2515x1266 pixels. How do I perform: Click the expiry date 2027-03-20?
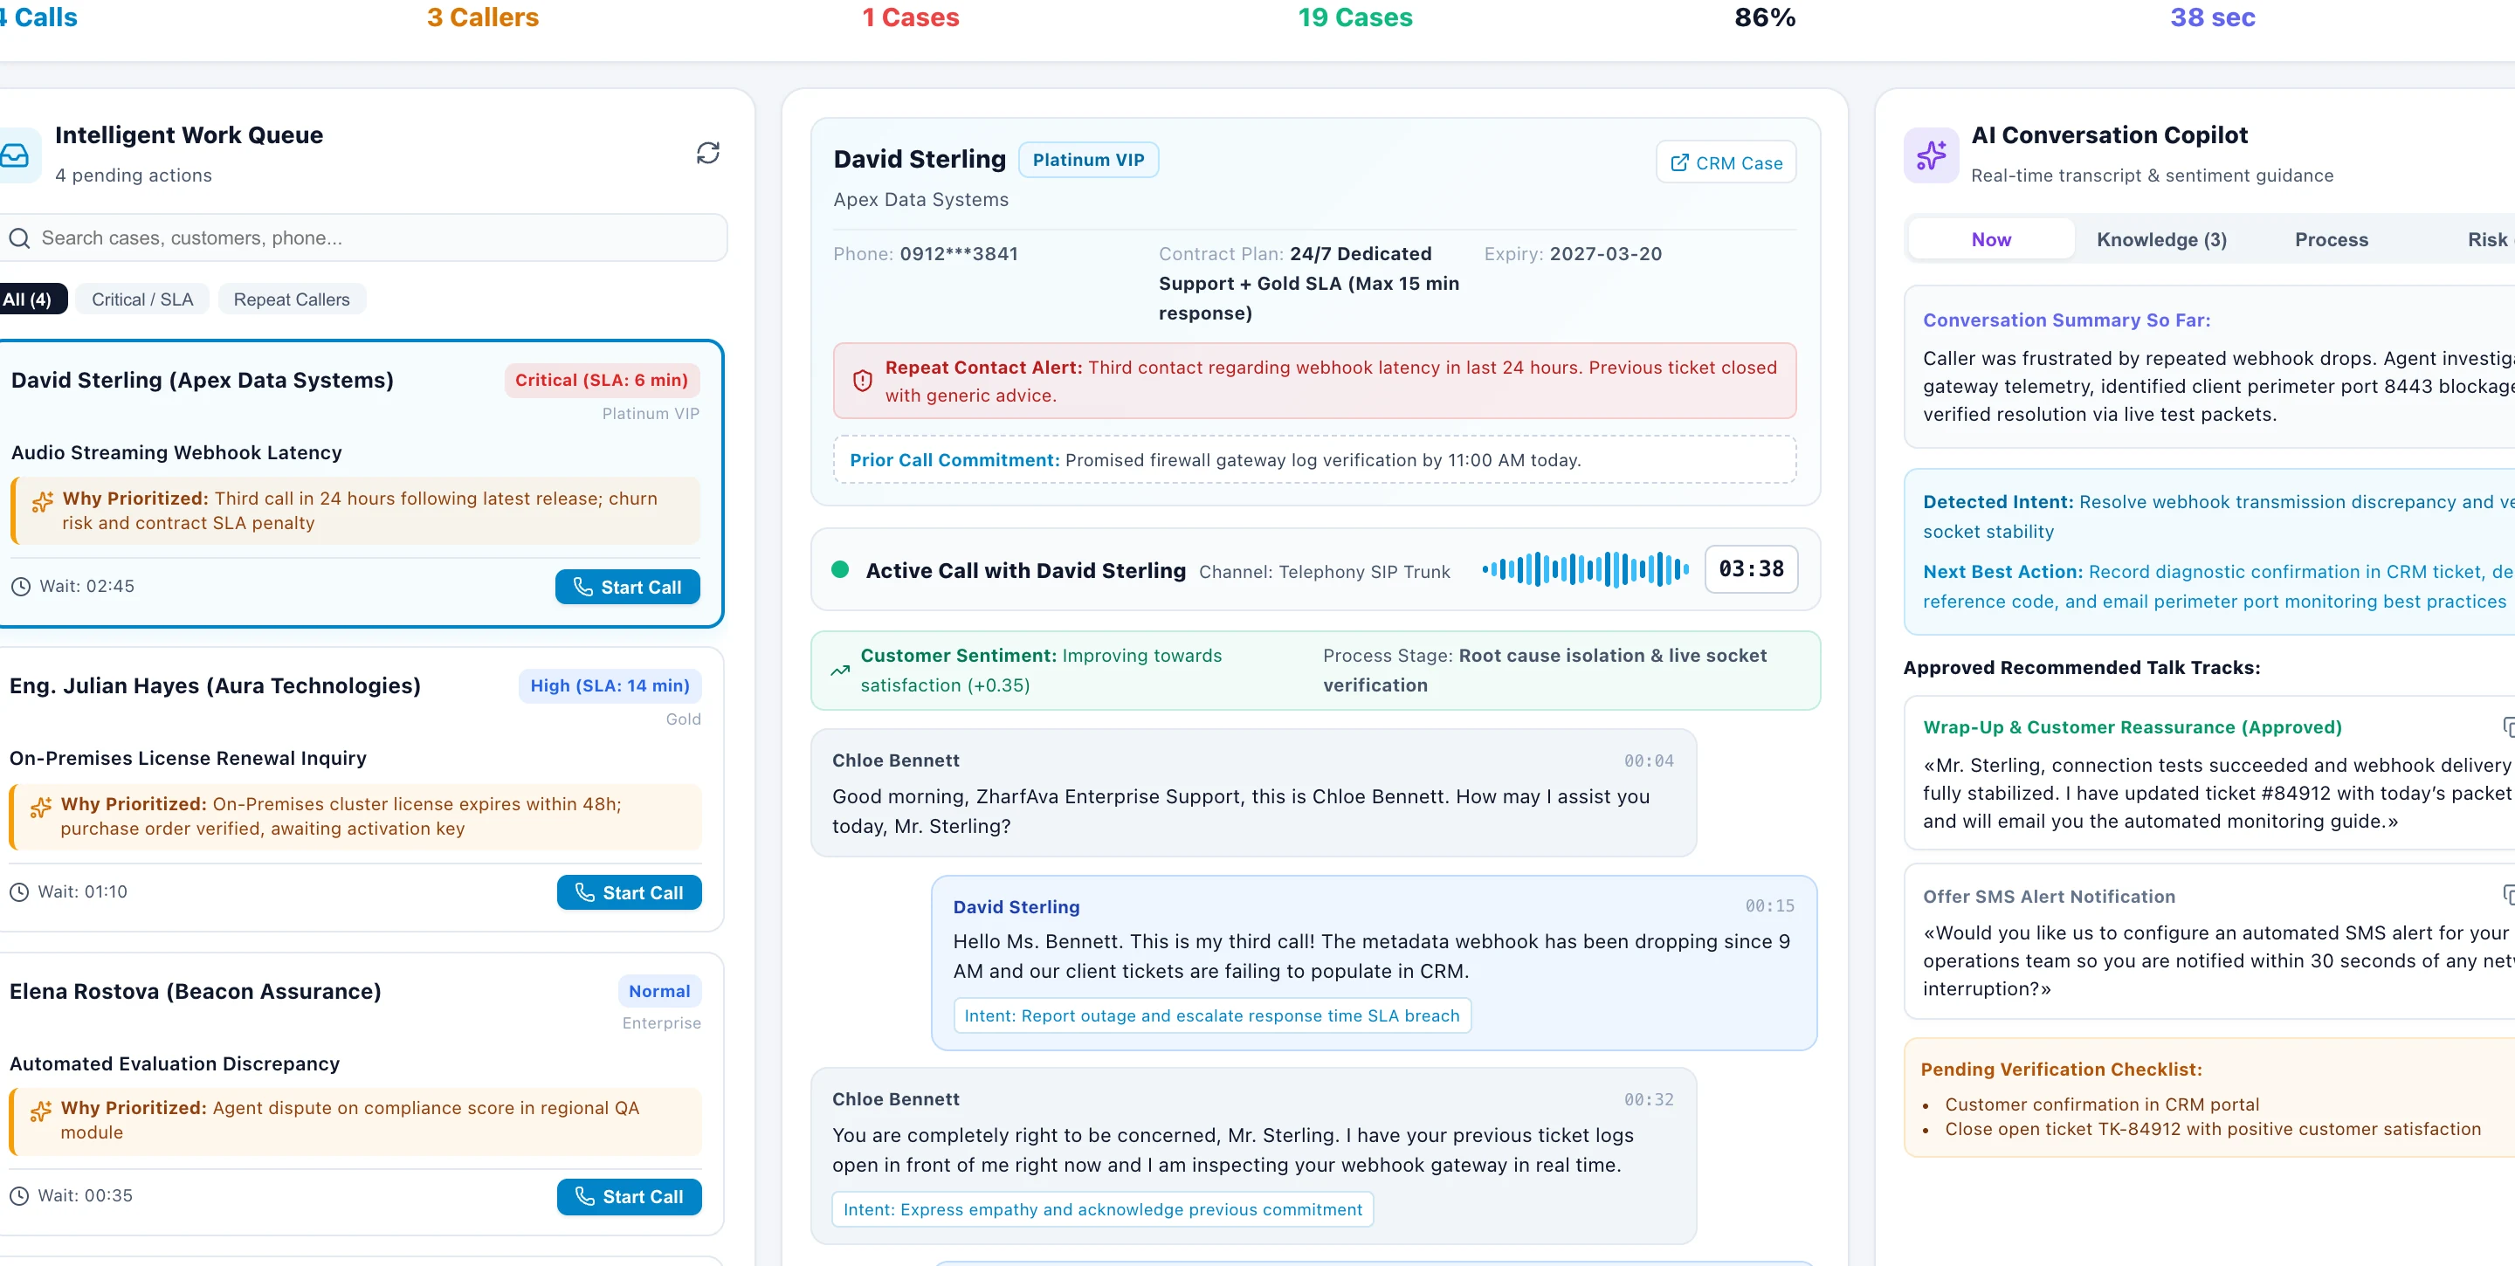pyautogui.click(x=1605, y=254)
